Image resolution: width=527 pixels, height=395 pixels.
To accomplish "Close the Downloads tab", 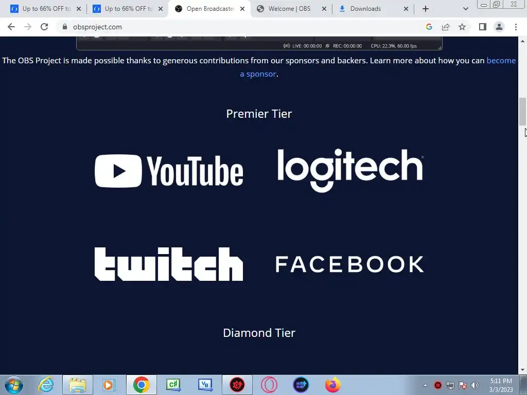I will [406, 9].
